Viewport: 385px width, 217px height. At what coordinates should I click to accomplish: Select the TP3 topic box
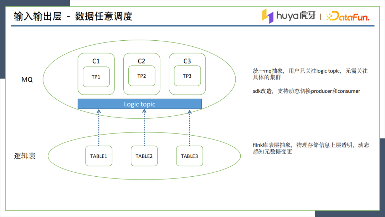coord(187,76)
